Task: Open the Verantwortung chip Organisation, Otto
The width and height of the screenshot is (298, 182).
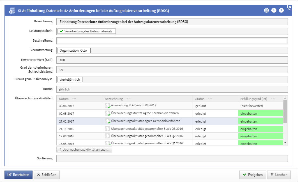Action: (73, 50)
